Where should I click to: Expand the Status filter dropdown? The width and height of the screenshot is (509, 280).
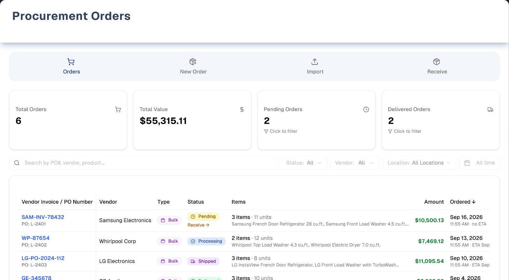[304, 163]
